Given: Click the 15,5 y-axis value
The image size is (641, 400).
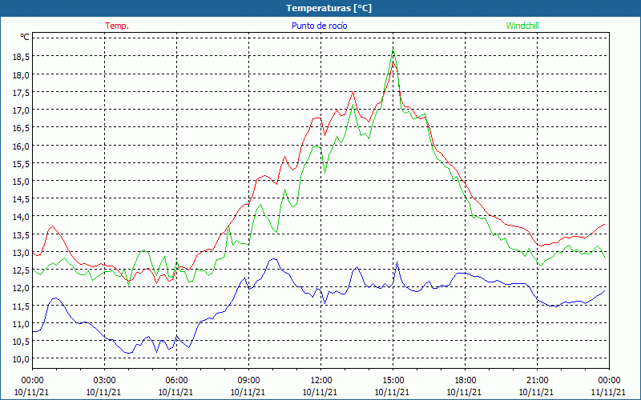Looking at the screenshot, I should click(21, 164).
